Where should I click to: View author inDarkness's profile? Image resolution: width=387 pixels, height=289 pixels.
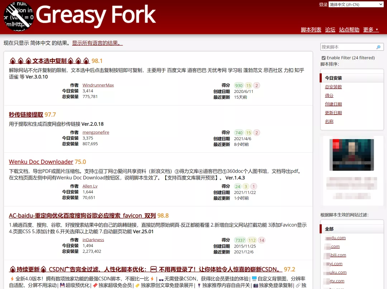click(x=93, y=240)
